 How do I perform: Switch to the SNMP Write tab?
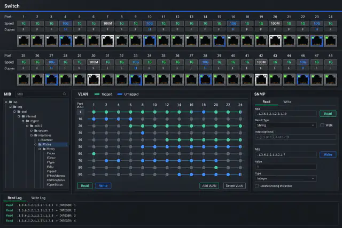[x=287, y=102]
